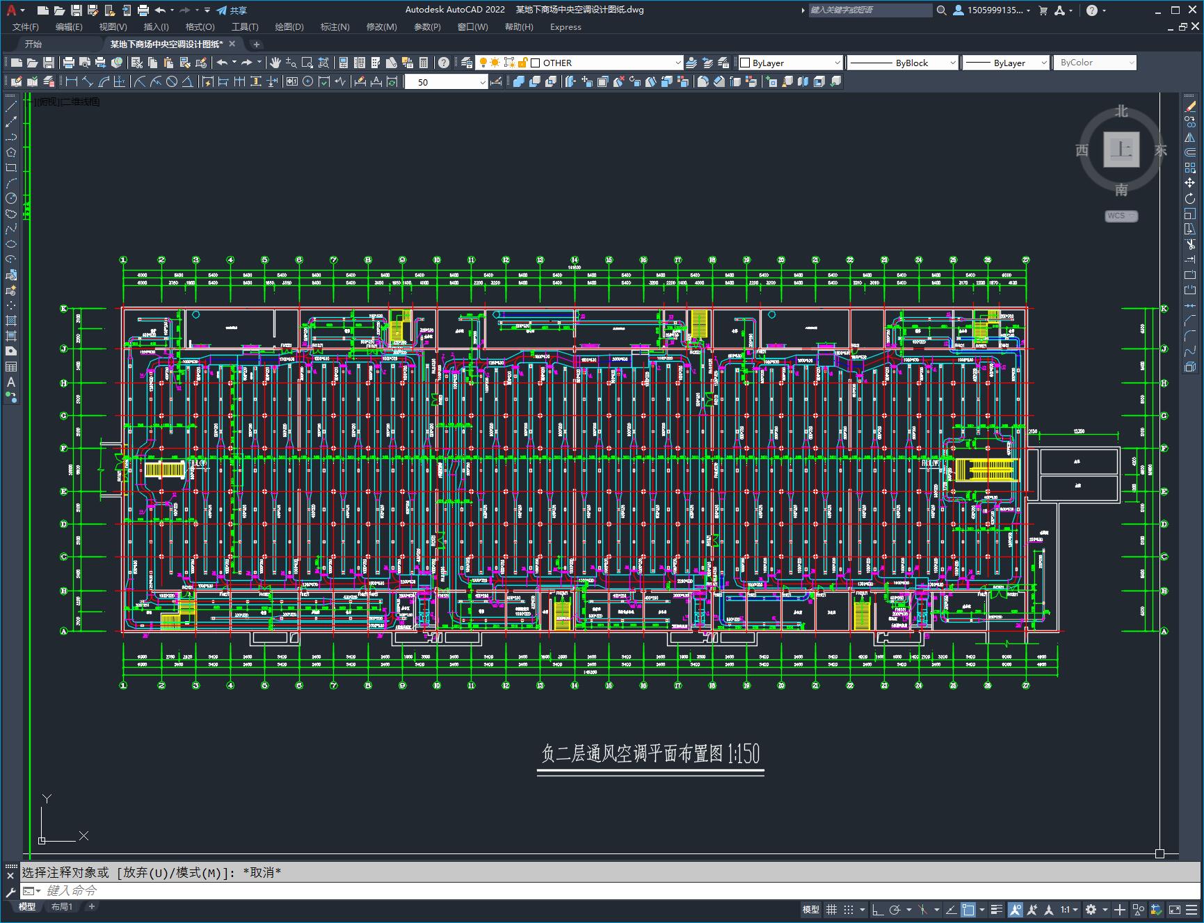Click the new drawing tab plus button

[x=256, y=45]
